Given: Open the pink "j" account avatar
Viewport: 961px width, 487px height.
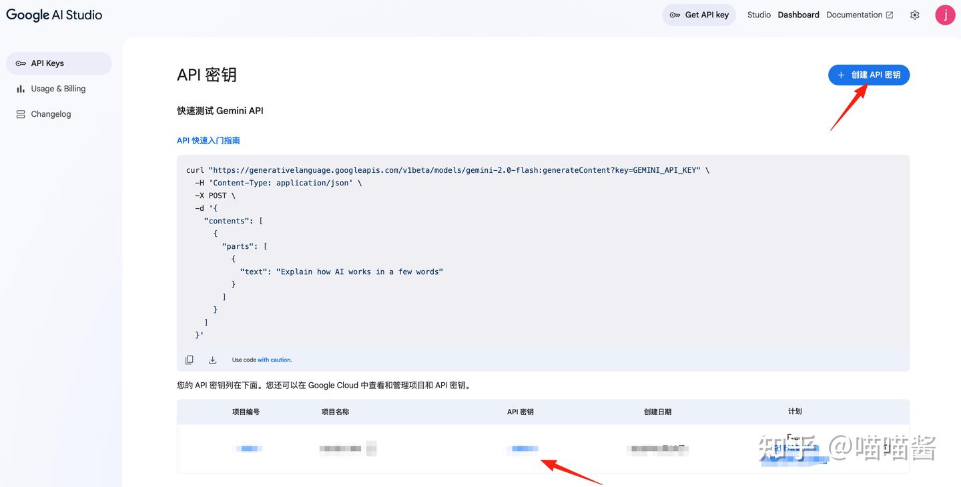Looking at the screenshot, I should 945,15.
